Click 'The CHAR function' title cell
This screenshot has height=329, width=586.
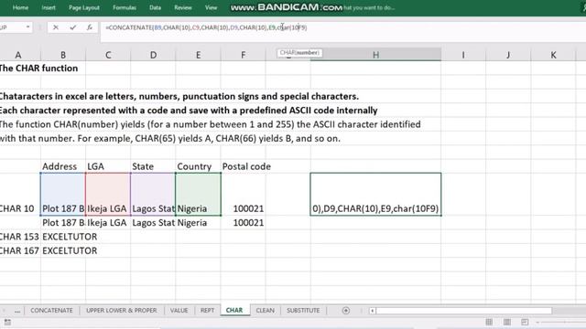38,69
